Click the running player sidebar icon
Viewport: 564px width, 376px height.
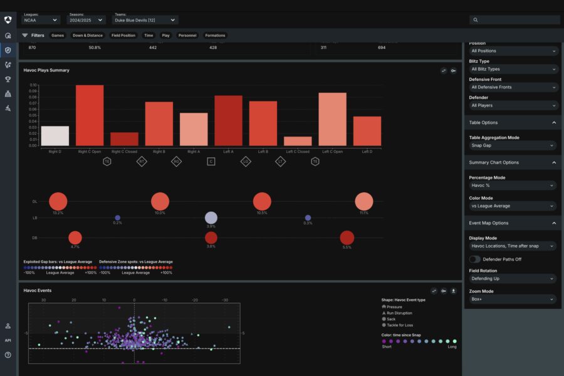[x=8, y=108]
